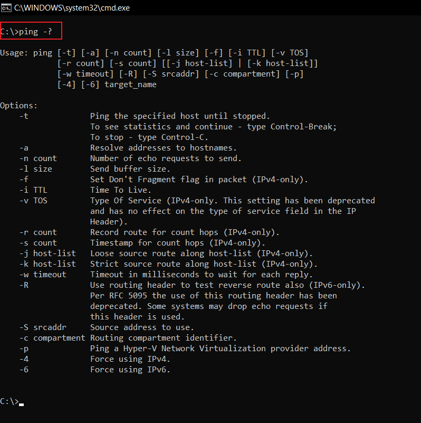The image size is (421, 423).
Task: Click the blinking cursor at bottom prompt
Action: coord(21,402)
